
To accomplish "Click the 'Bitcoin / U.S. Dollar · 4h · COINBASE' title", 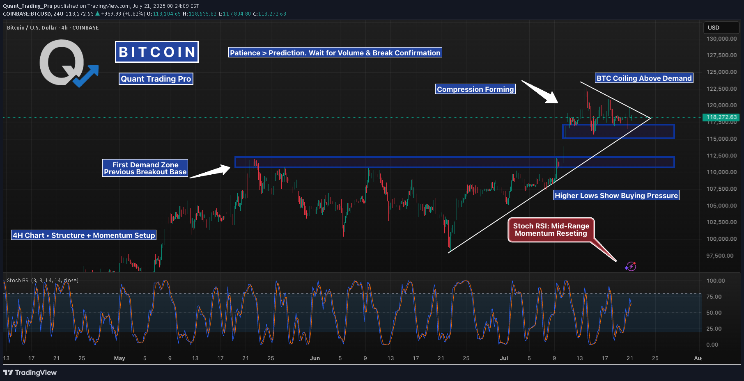I will (53, 27).
